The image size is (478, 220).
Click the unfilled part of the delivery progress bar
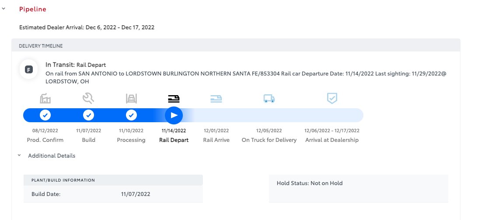[x=274, y=115]
